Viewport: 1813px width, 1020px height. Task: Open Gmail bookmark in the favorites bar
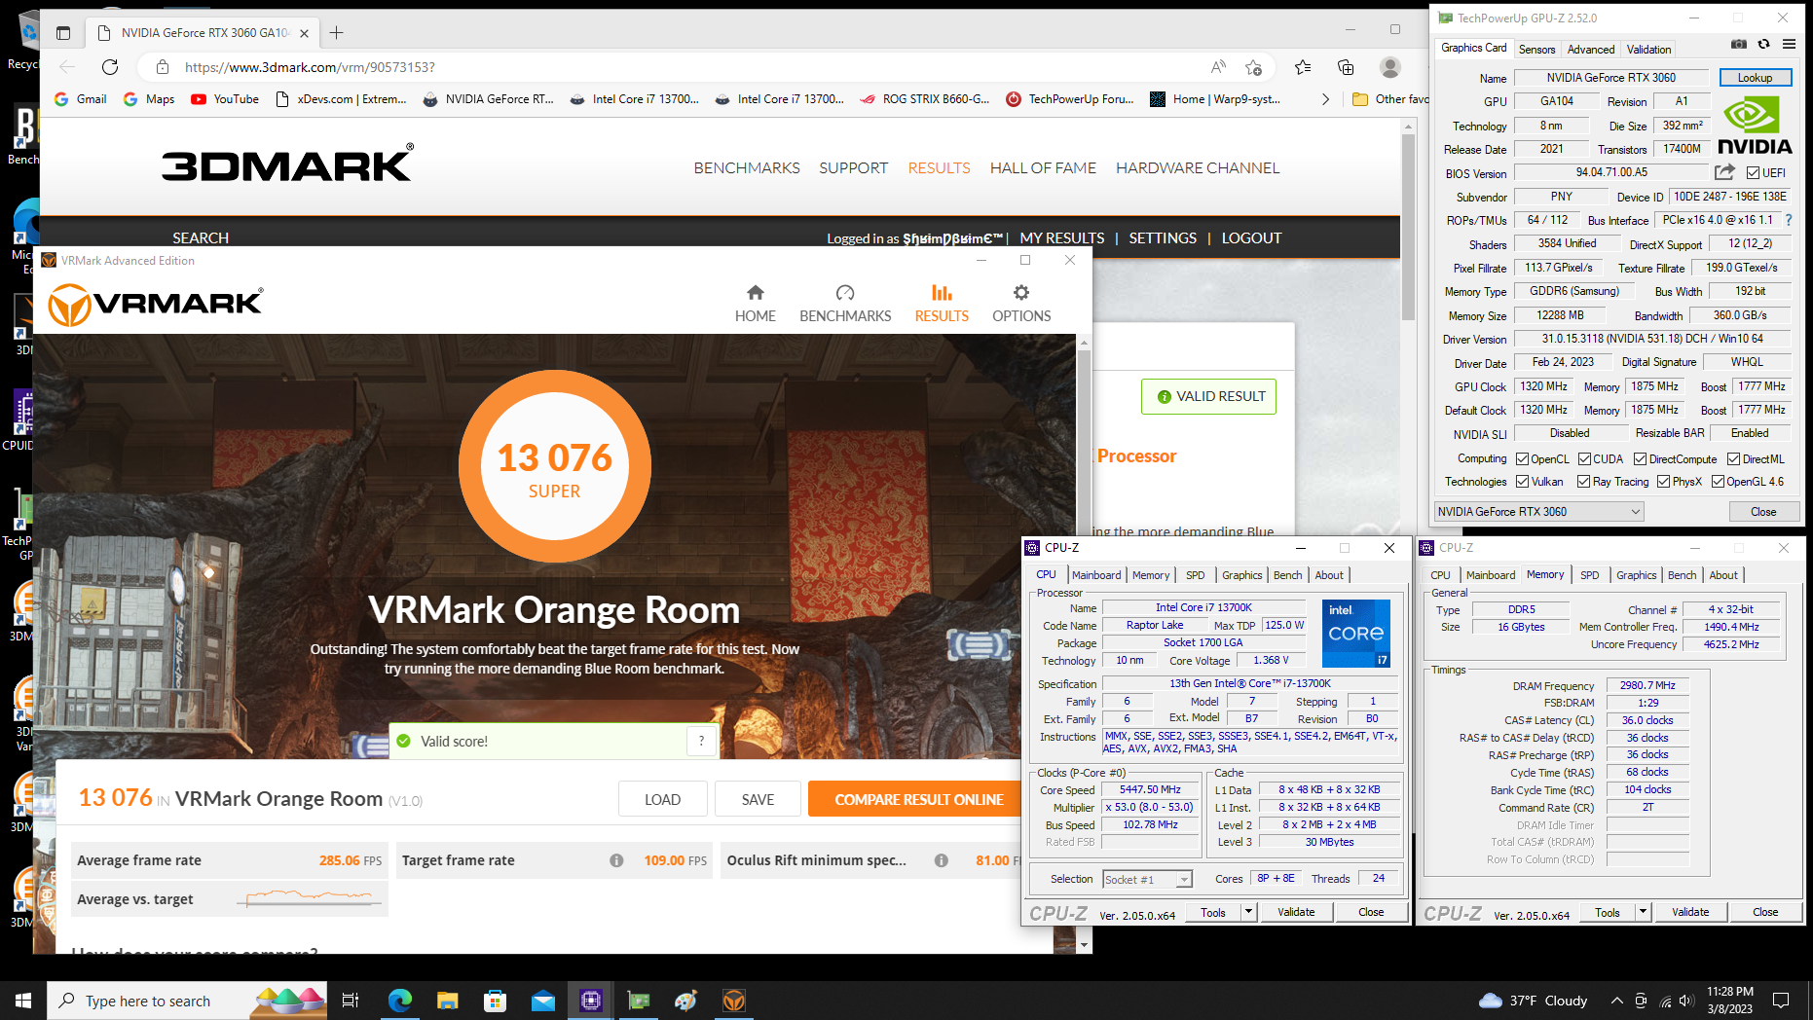tap(81, 99)
